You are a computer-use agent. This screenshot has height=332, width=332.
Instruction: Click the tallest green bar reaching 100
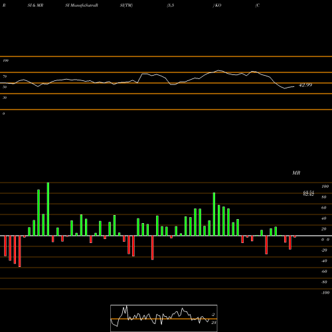[x=48, y=209]
